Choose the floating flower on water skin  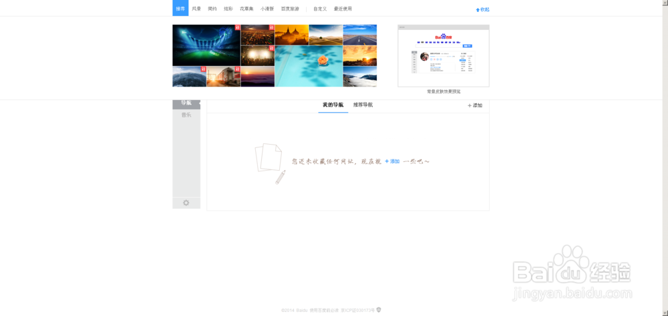tap(309, 67)
